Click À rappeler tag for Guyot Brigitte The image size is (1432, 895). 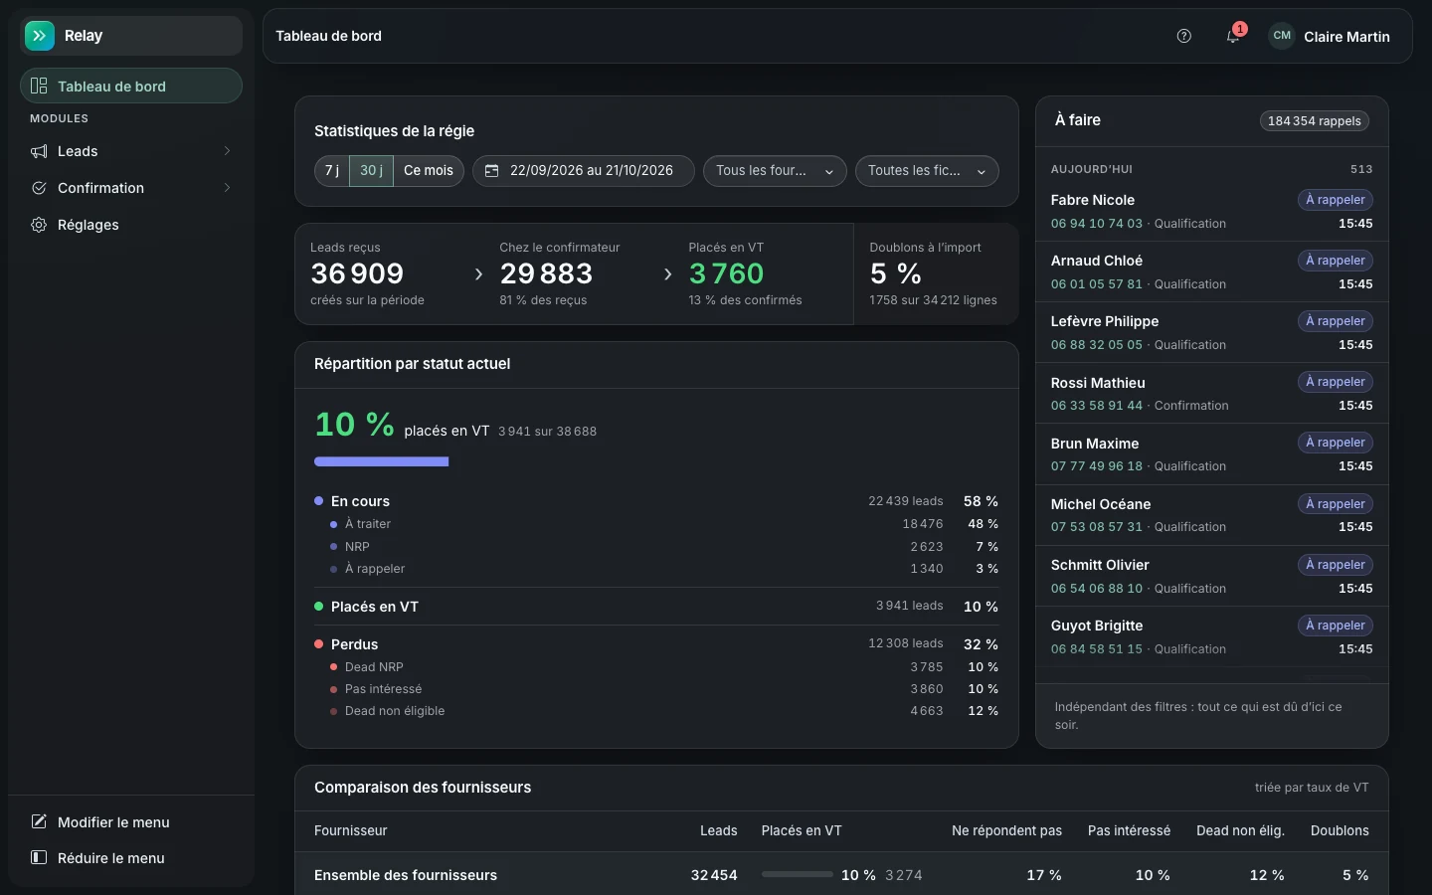click(1335, 626)
